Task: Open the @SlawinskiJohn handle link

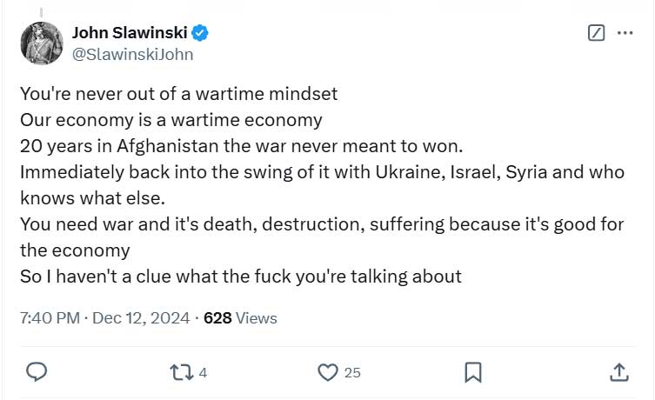Action: tap(132, 55)
